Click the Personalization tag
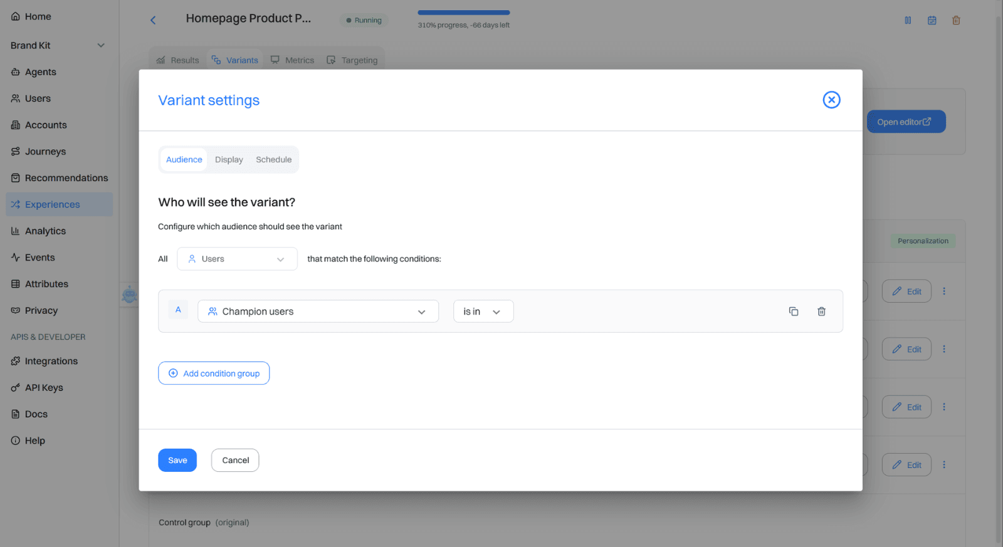The height and width of the screenshot is (547, 1003). [x=923, y=241]
